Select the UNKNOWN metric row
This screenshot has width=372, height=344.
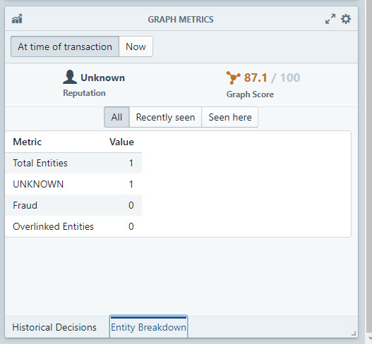(73, 184)
